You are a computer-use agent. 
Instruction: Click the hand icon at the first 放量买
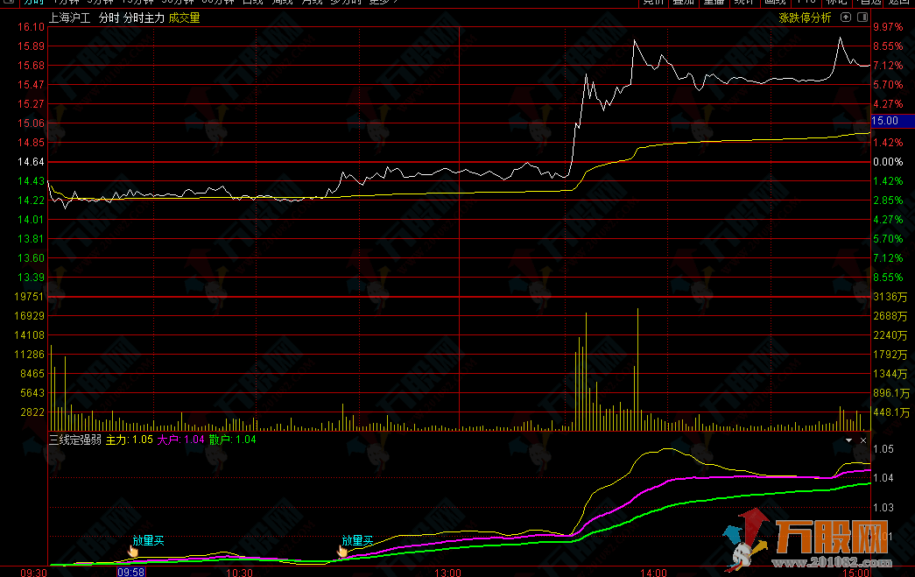coord(133,551)
